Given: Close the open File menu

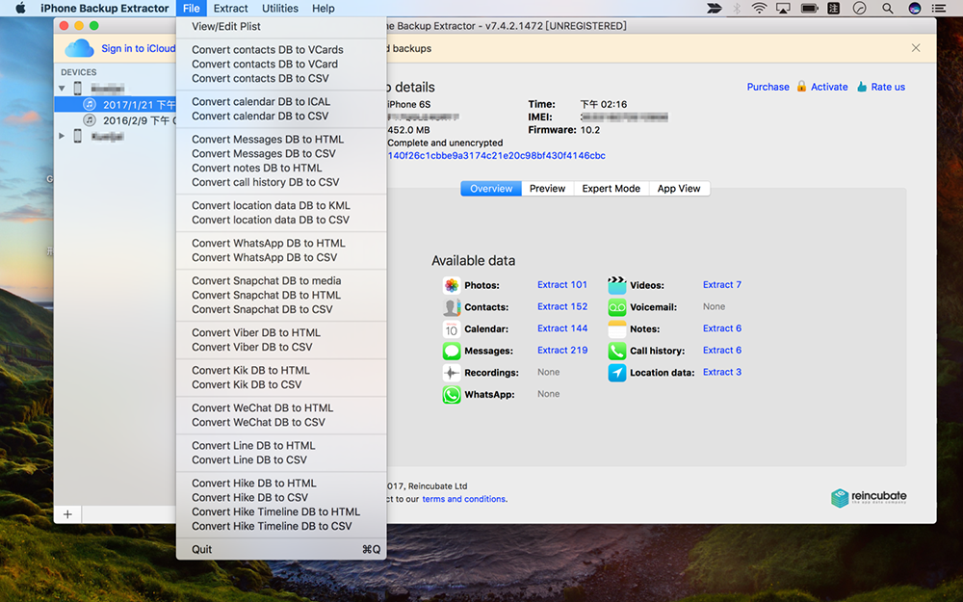Looking at the screenshot, I should (191, 8).
